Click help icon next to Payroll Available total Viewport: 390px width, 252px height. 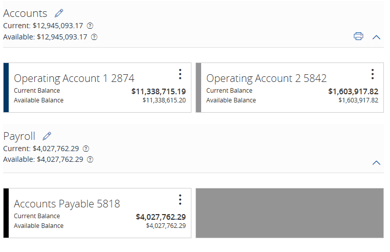[90, 160]
